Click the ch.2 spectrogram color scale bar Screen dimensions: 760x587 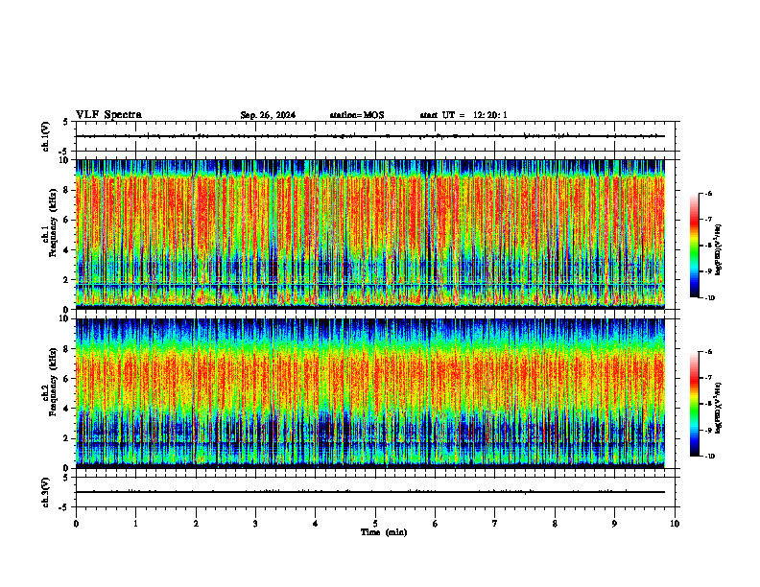point(694,404)
